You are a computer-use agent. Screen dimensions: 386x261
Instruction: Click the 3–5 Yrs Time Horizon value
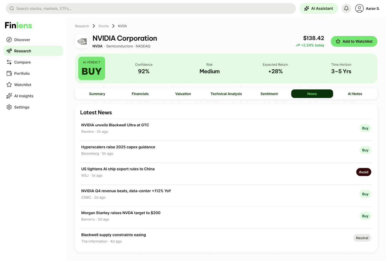coord(341,71)
